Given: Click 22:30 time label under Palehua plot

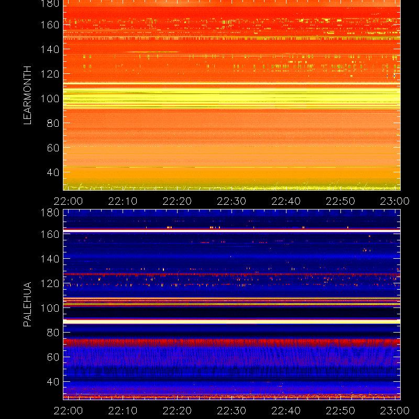Looking at the screenshot, I should (x=231, y=411).
